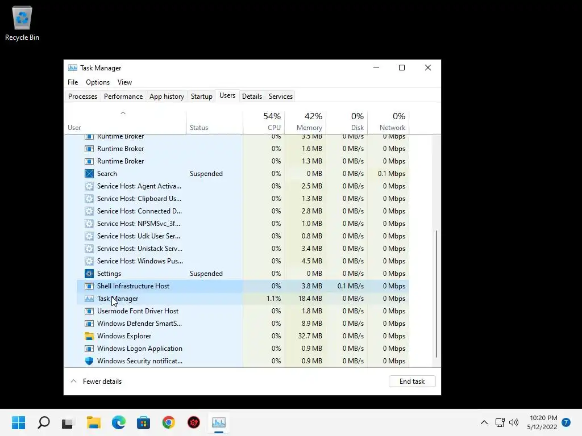Click the Task Manager 18.4 MB memory cell
The image size is (582, 436).
click(x=305, y=299)
